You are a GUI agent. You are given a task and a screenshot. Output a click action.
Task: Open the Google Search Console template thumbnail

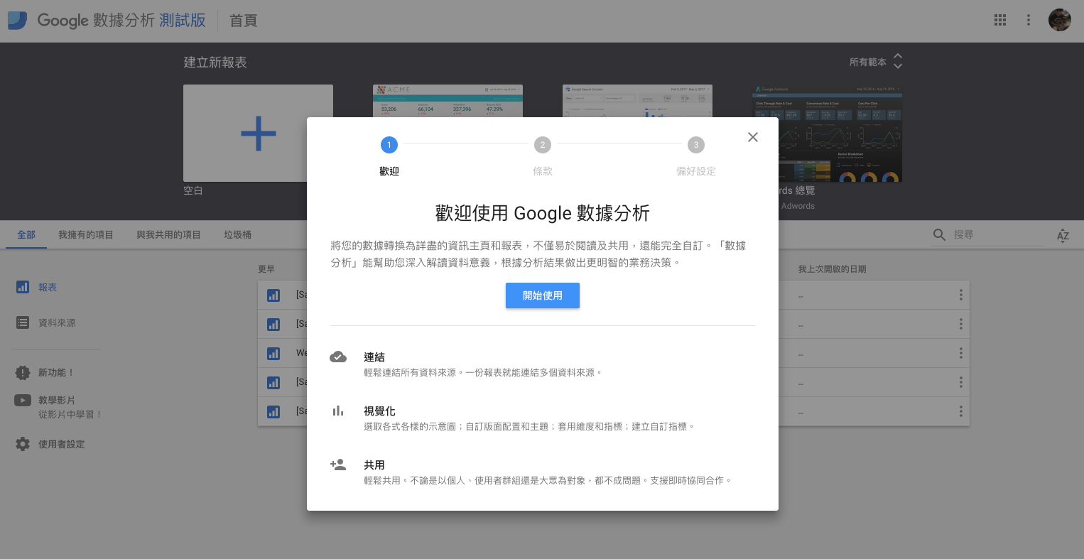pyautogui.click(x=637, y=101)
